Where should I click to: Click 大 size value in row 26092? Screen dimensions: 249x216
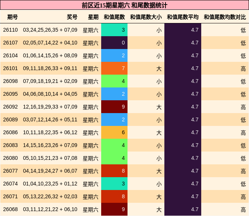pyautogui.click(x=159, y=107)
